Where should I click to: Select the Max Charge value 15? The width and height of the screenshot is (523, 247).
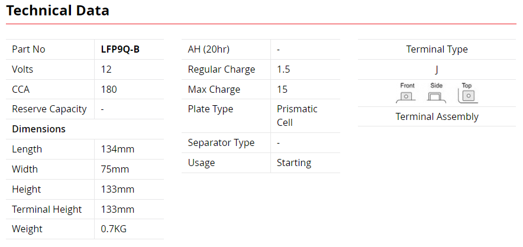tap(282, 90)
